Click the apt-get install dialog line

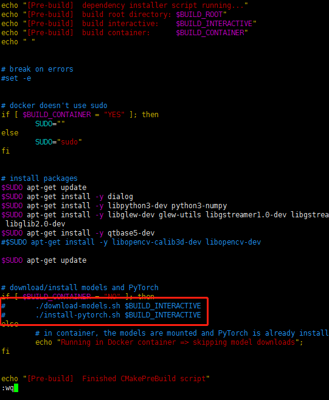[68, 197]
